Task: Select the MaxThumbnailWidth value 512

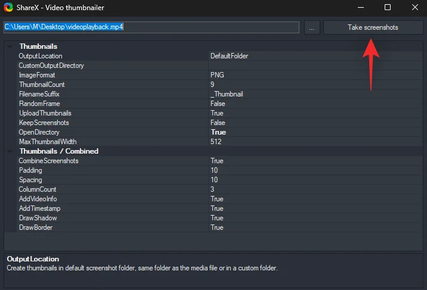Action: click(315, 142)
